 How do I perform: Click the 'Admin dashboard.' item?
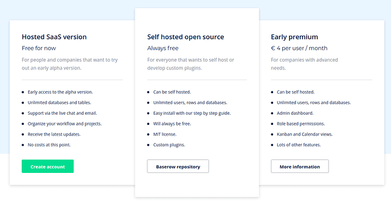pyautogui.click(x=295, y=113)
